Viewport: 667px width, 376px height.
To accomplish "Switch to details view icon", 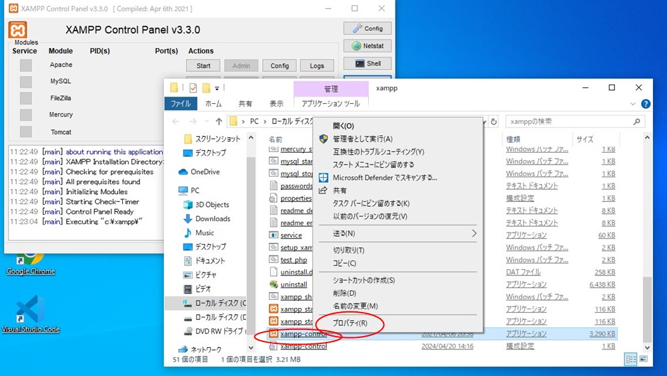I will (x=630, y=359).
